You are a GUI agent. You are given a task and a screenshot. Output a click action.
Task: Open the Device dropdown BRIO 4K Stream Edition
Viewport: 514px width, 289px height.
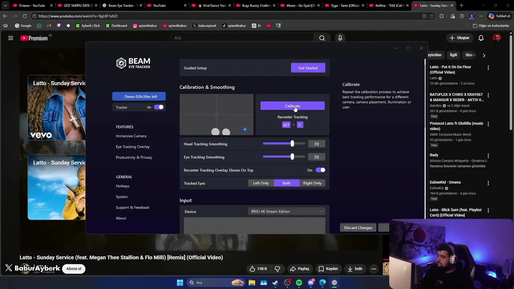pos(287,212)
